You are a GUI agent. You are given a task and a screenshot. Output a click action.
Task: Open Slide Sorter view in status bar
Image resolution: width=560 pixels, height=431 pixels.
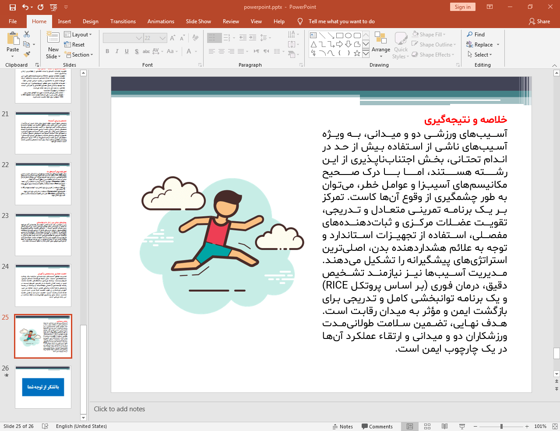[427, 426]
